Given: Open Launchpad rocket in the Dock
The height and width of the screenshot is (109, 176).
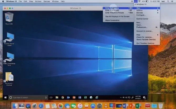Looking at the screenshot, I should coord(34,106).
